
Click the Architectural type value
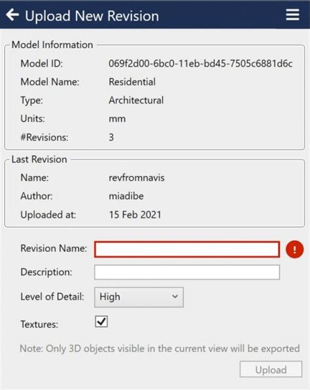click(x=136, y=100)
